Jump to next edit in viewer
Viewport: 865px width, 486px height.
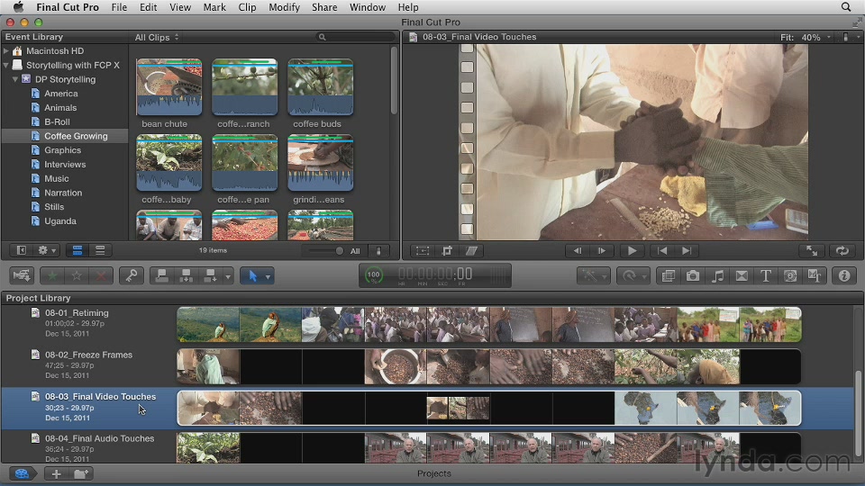coord(687,251)
